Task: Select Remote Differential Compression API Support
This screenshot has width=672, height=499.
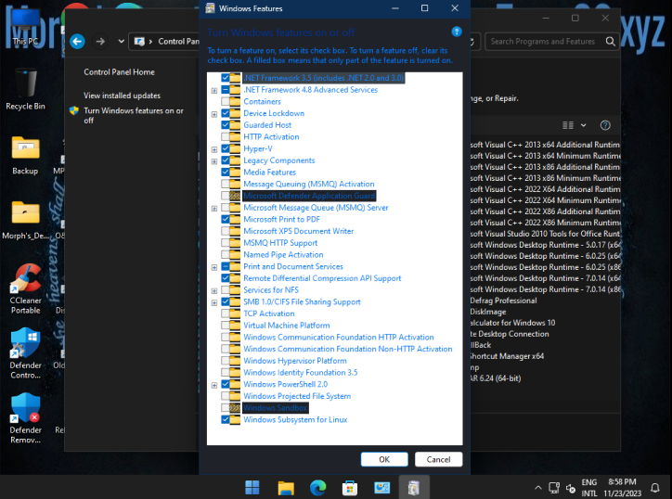Action: pyautogui.click(x=322, y=278)
